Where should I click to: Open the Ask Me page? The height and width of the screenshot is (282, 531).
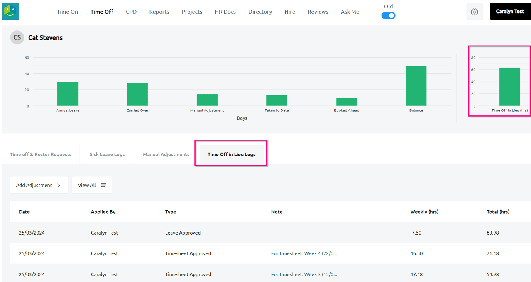tap(350, 12)
